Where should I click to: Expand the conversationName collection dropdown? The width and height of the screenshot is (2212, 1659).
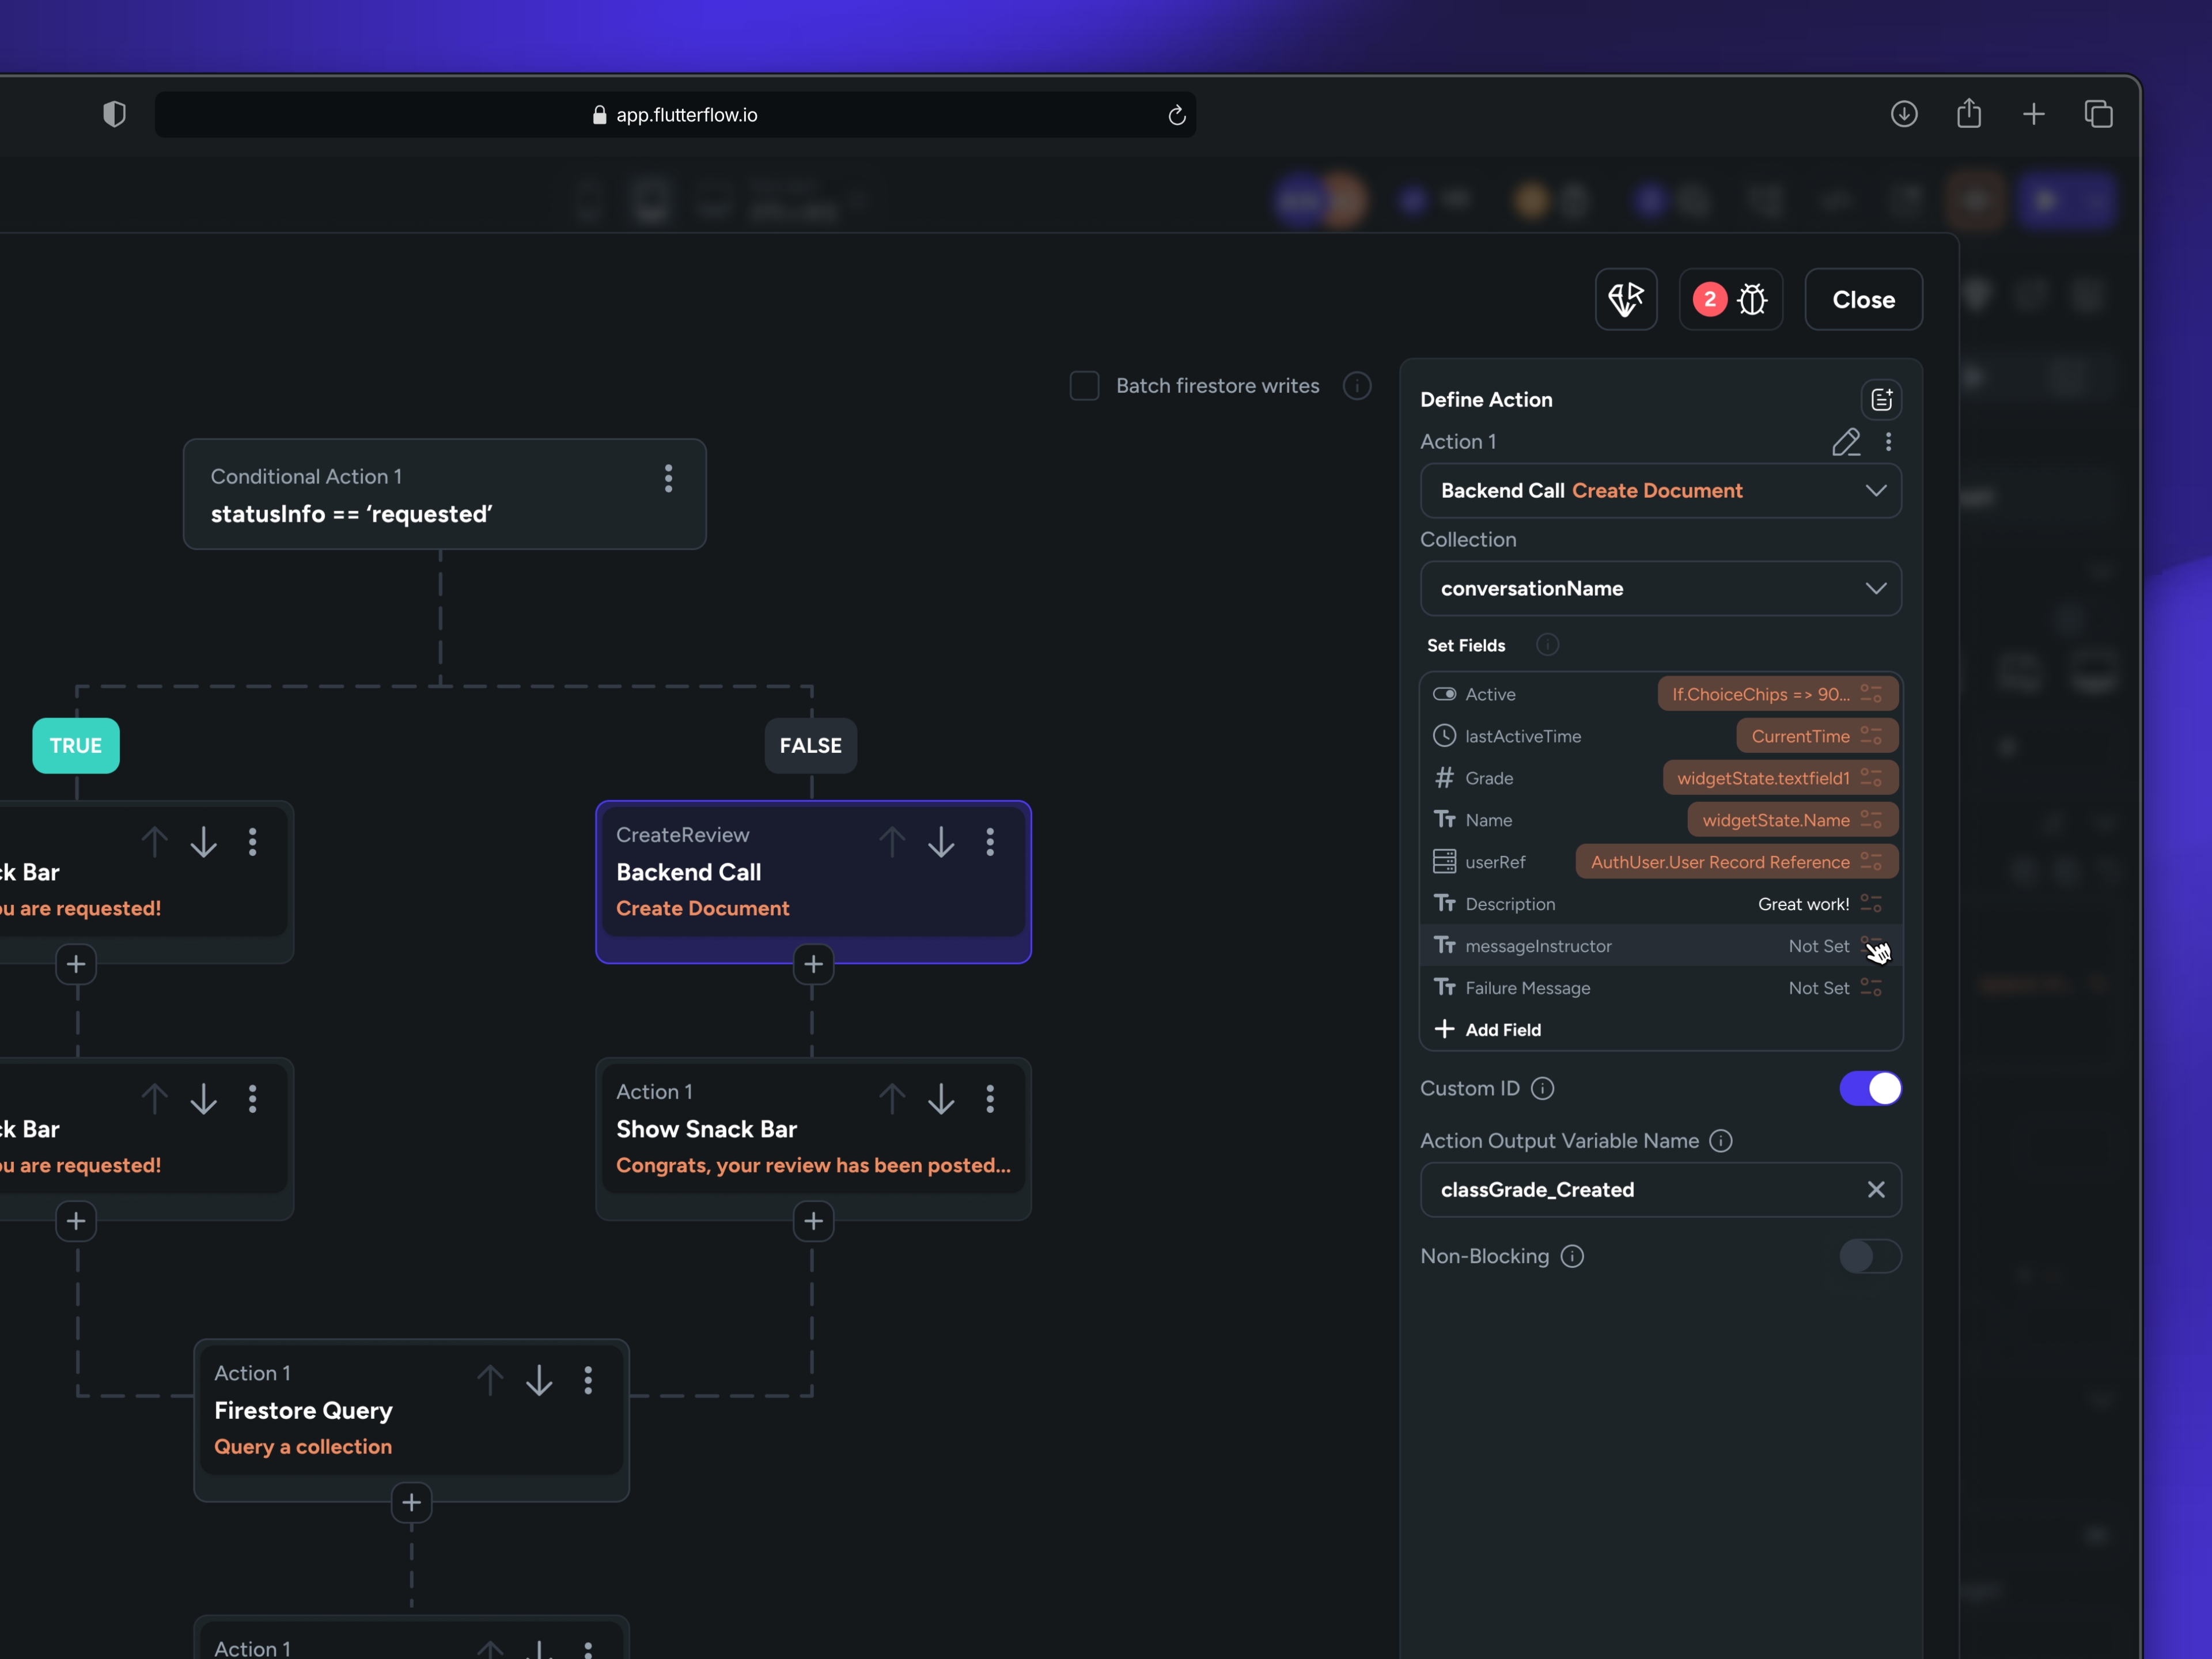pyautogui.click(x=1660, y=588)
